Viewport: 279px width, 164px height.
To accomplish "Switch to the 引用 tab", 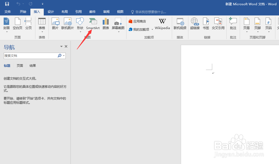I will click(79, 12).
